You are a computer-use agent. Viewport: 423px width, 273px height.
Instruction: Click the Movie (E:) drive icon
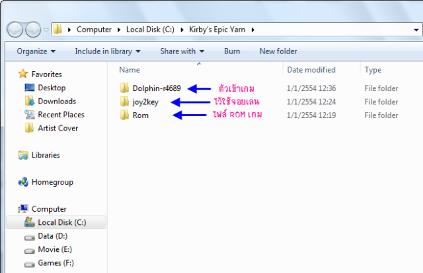(x=29, y=251)
